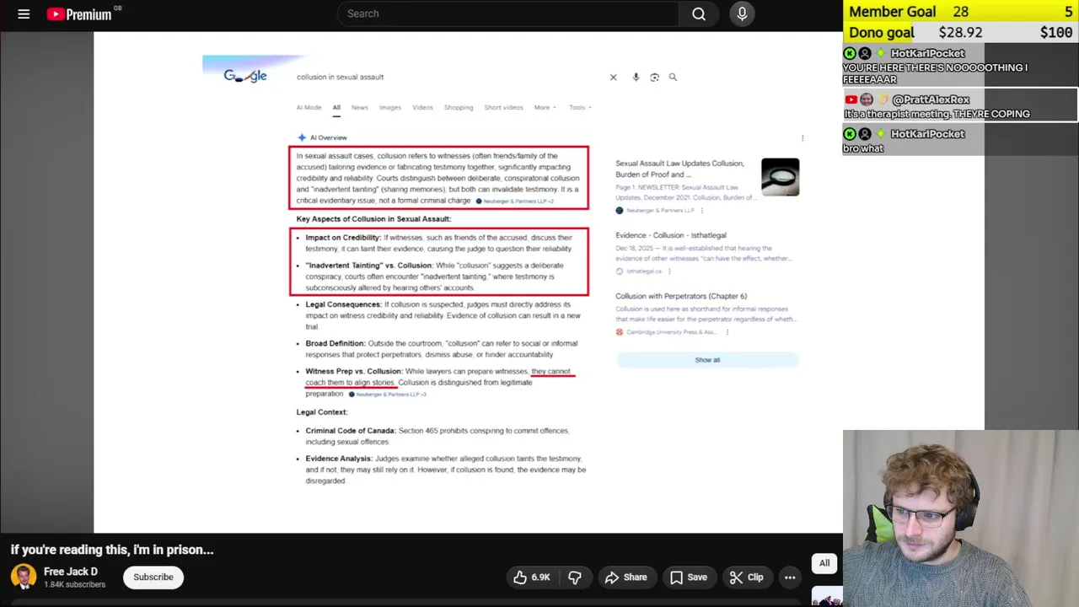Open Collusion with Perpetrators Chapter 6 link

point(681,296)
